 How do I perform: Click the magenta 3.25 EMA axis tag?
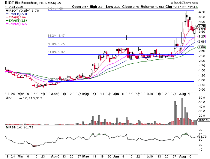(x=201, y=36)
